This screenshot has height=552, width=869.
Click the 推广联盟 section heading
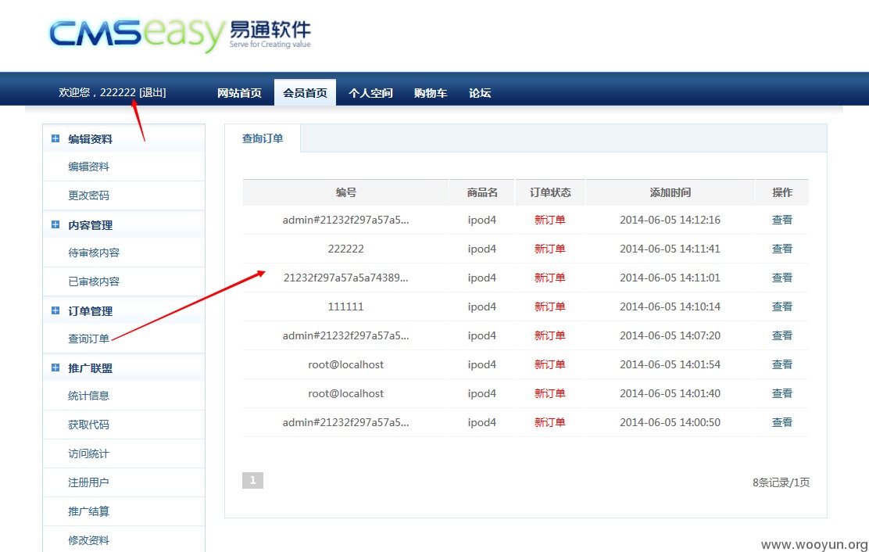[91, 368]
